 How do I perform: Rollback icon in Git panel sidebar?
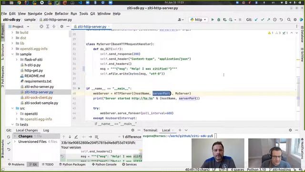tap(9, 150)
